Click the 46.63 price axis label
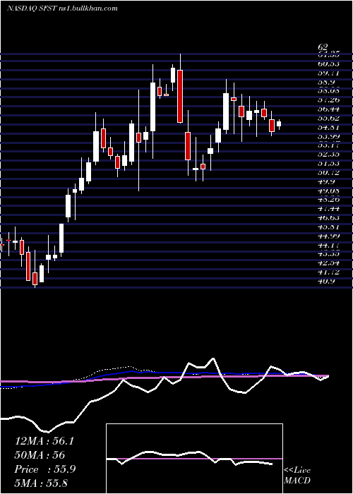The image size is (353, 494). coord(328,217)
